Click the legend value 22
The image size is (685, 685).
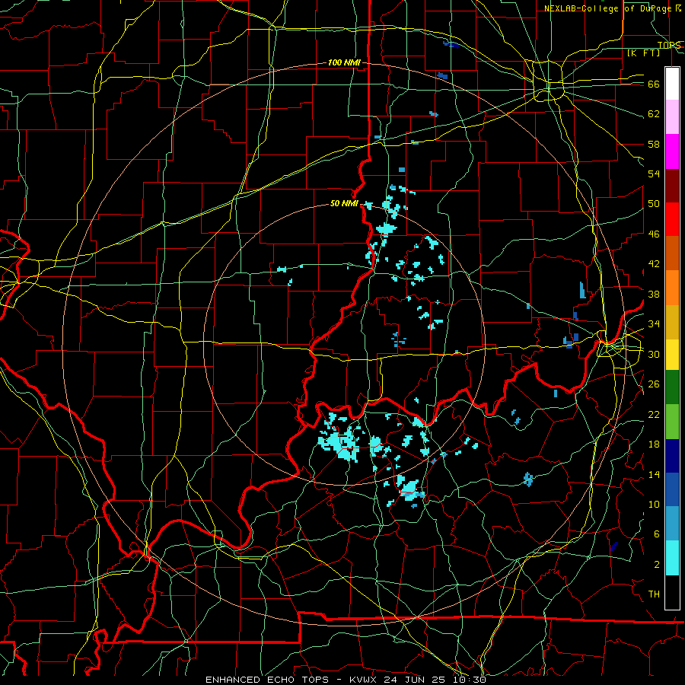point(654,414)
